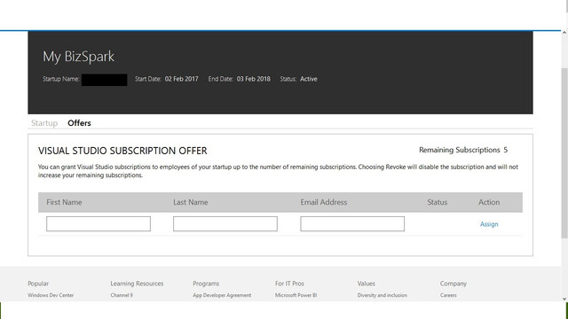Focus the Last Name input field
The height and width of the screenshot is (319, 568).
pyautogui.click(x=225, y=224)
